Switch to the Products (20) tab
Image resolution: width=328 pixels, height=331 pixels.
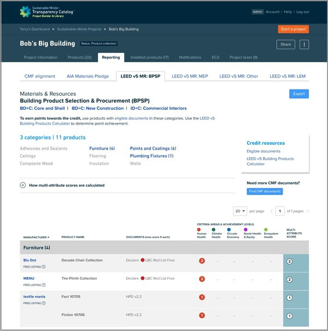coord(80,57)
